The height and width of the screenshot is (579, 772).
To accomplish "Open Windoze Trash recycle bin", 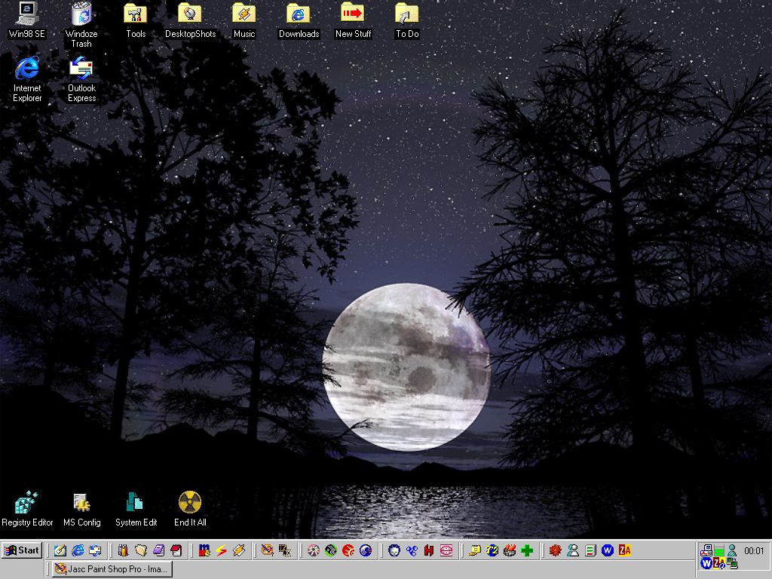I will tap(81, 14).
